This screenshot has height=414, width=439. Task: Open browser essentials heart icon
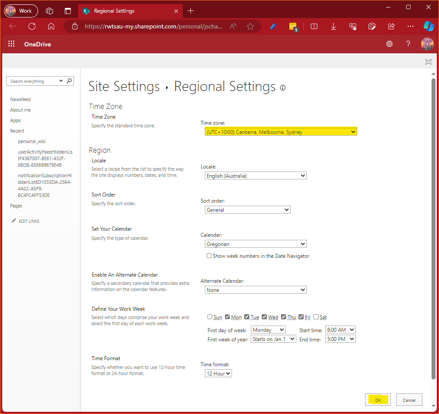coord(353,26)
